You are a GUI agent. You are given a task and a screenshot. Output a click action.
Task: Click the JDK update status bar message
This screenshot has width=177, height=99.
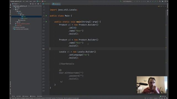45,98
